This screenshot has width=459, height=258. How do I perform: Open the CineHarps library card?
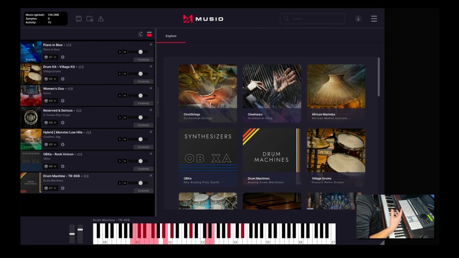(x=272, y=93)
